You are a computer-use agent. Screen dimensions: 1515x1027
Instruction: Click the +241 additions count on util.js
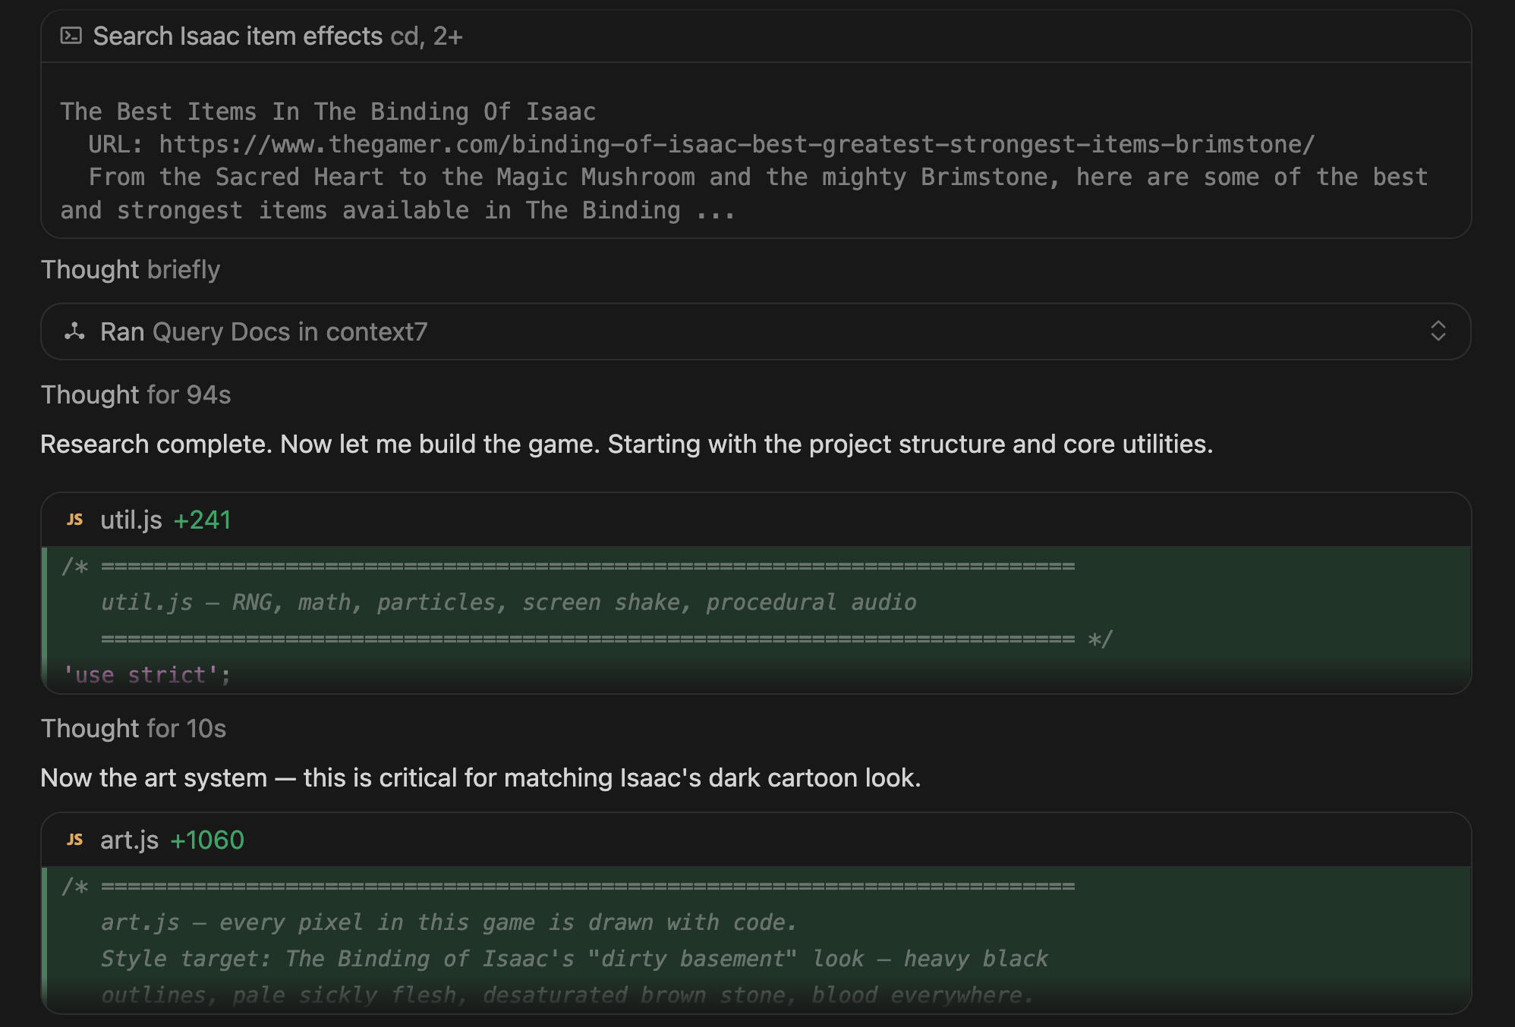(x=202, y=520)
